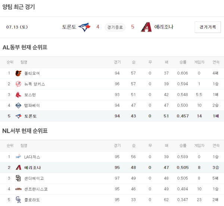Open the LA다저스 team link

click(32, 157)
